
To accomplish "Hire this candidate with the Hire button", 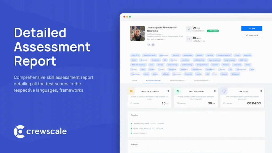I will click(252, 28).
